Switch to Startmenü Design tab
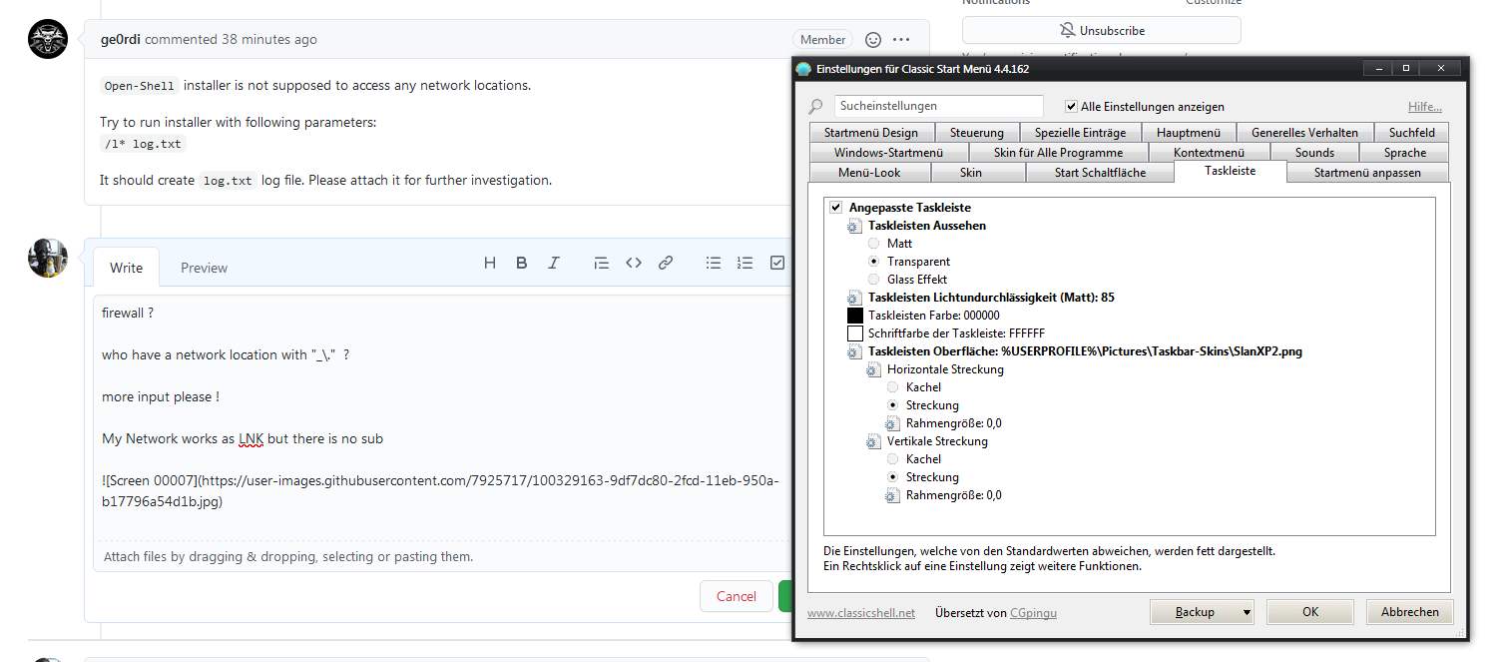Screen dimensions: 1509x662 click(871, 133)
